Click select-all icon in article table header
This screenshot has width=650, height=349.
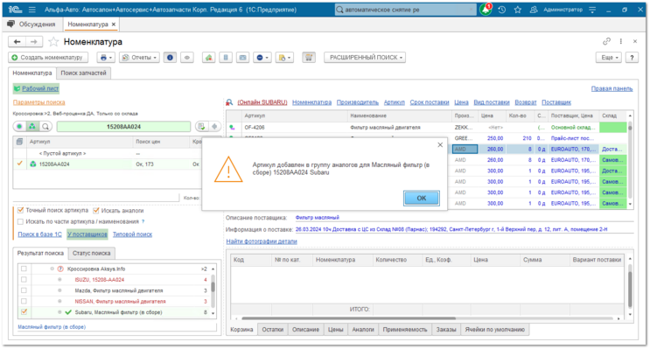click(19, 142)
